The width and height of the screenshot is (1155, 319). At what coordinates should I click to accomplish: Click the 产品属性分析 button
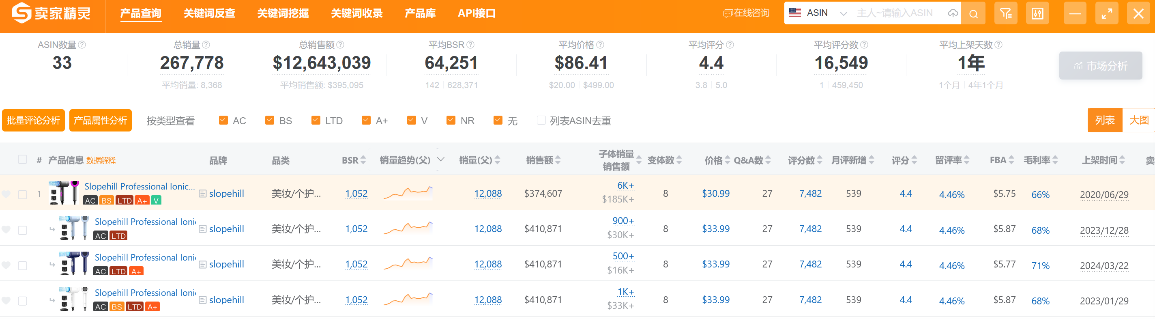tap(101, 120)
